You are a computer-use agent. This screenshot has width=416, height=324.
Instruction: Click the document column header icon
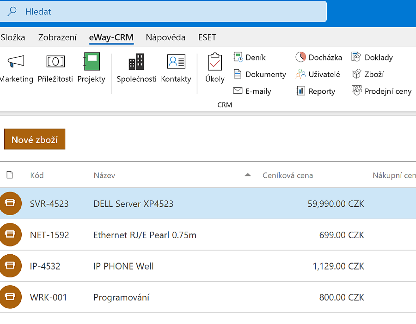[10, 175]
